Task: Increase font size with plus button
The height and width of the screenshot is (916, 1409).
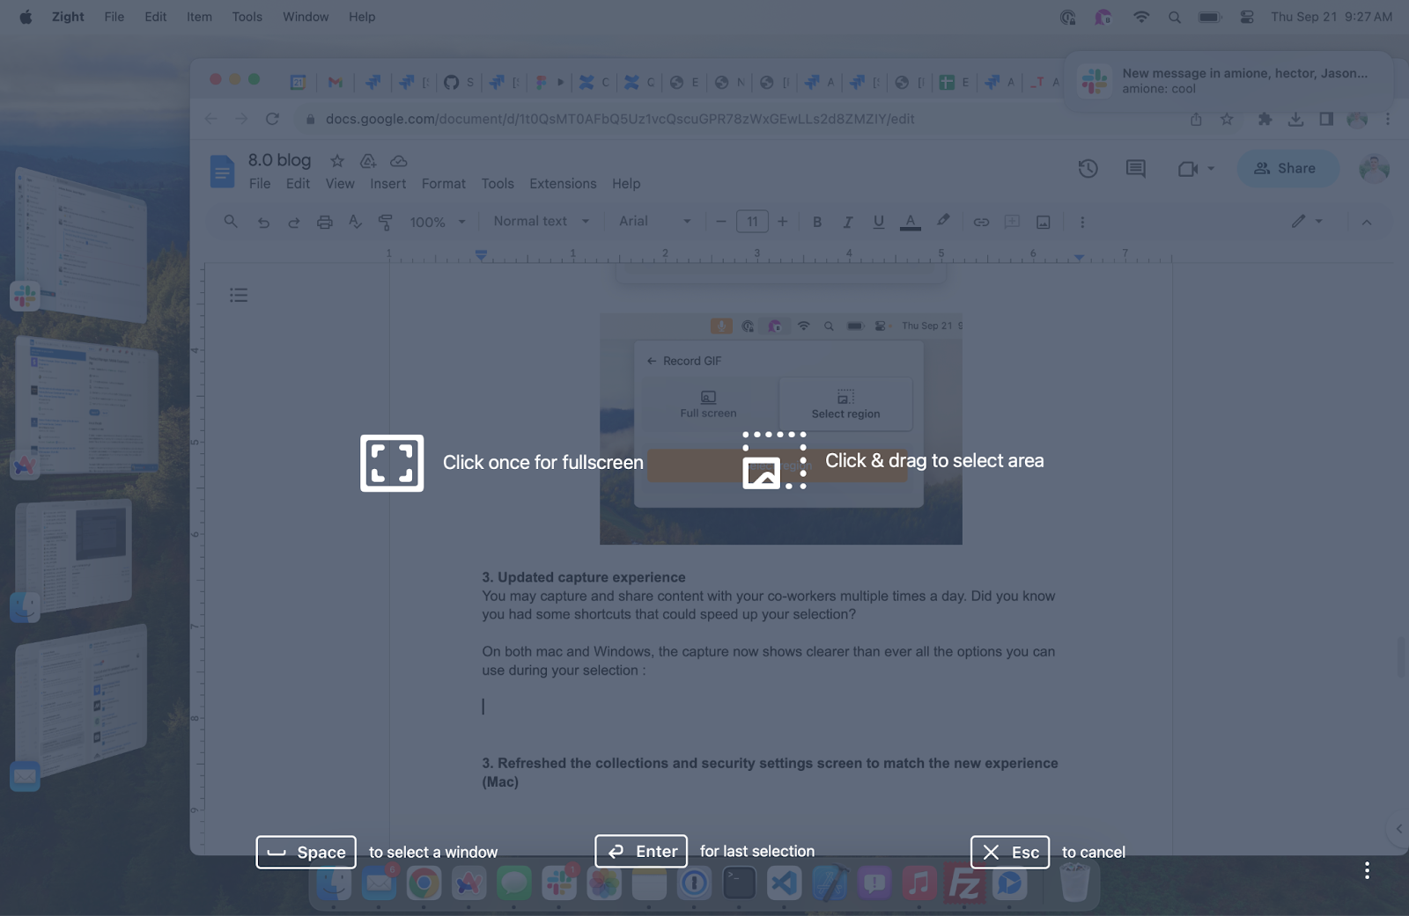Action: (782, 222)
